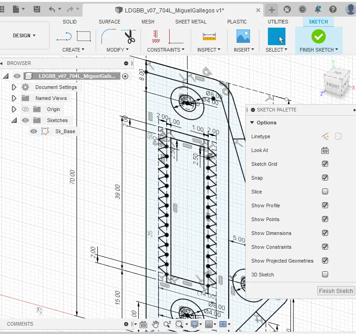This screenshot has height=334, width=356.
Task: Switch to the SURFACE tab
Action: click(109, 22)
